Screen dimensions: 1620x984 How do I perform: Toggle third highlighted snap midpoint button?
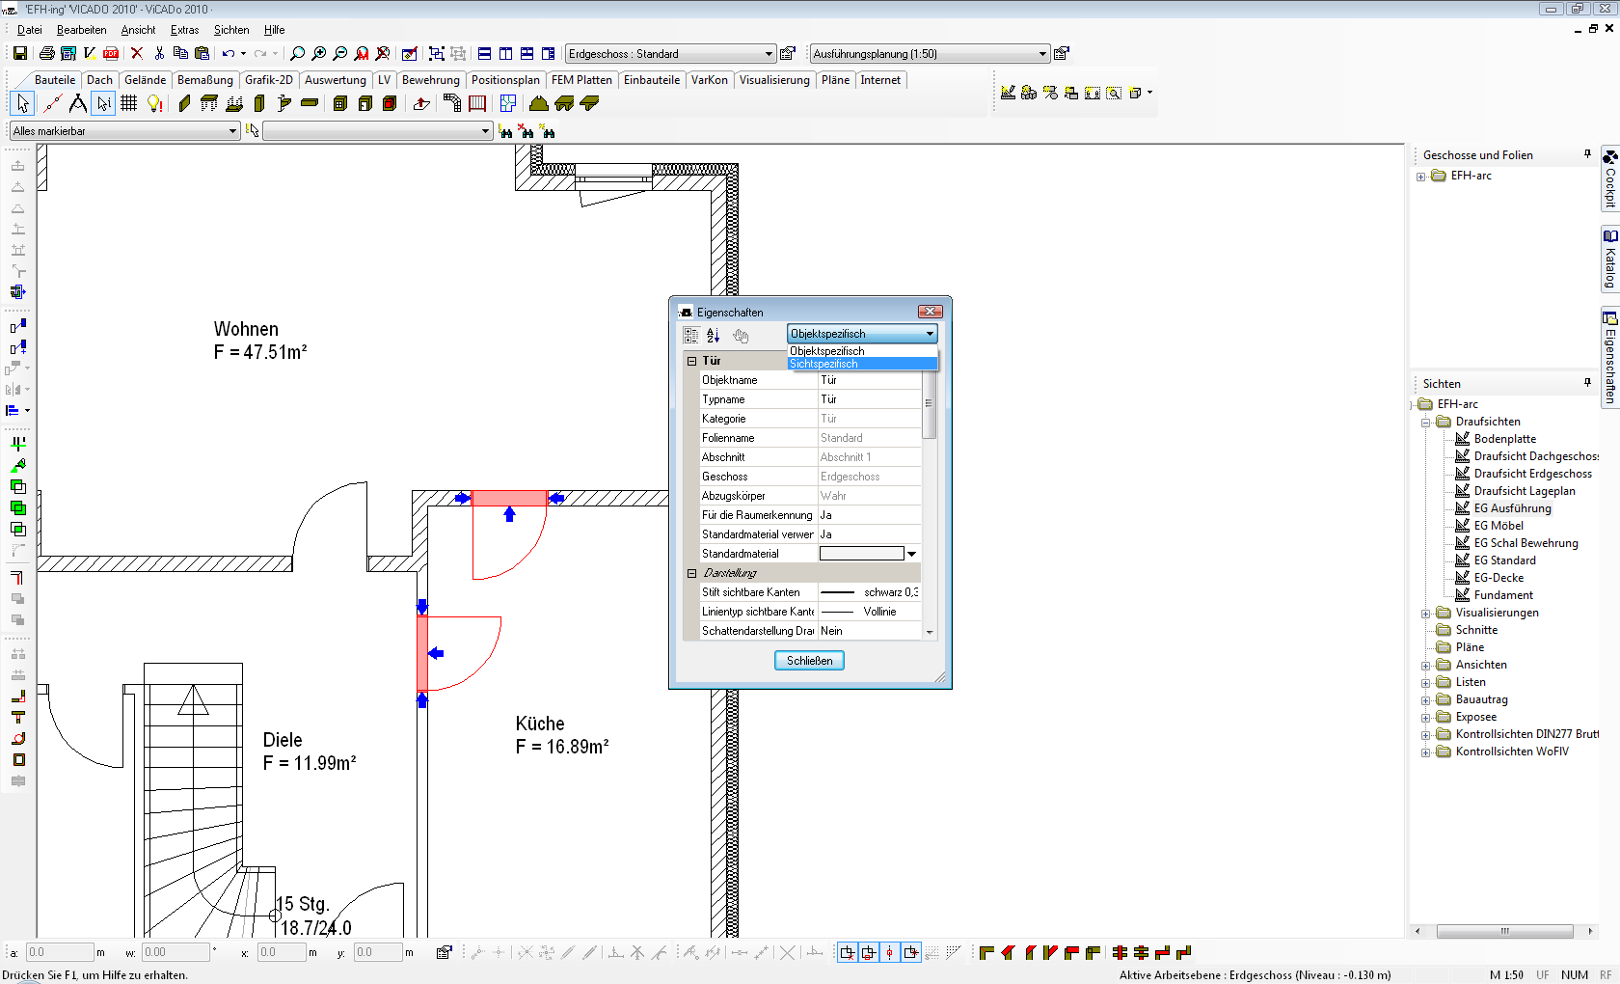tap(889, 952)
